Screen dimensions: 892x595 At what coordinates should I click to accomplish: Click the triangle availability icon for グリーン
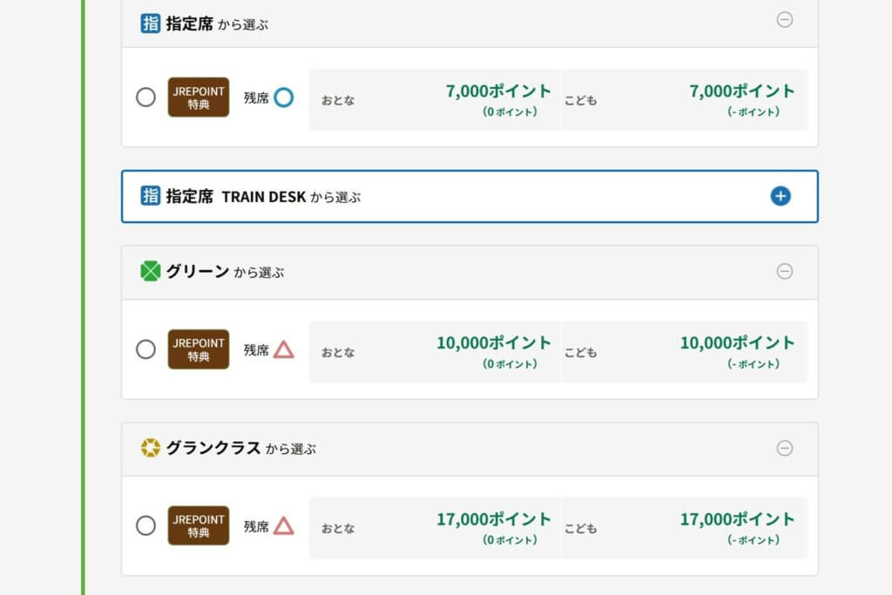tap(283, 350)
